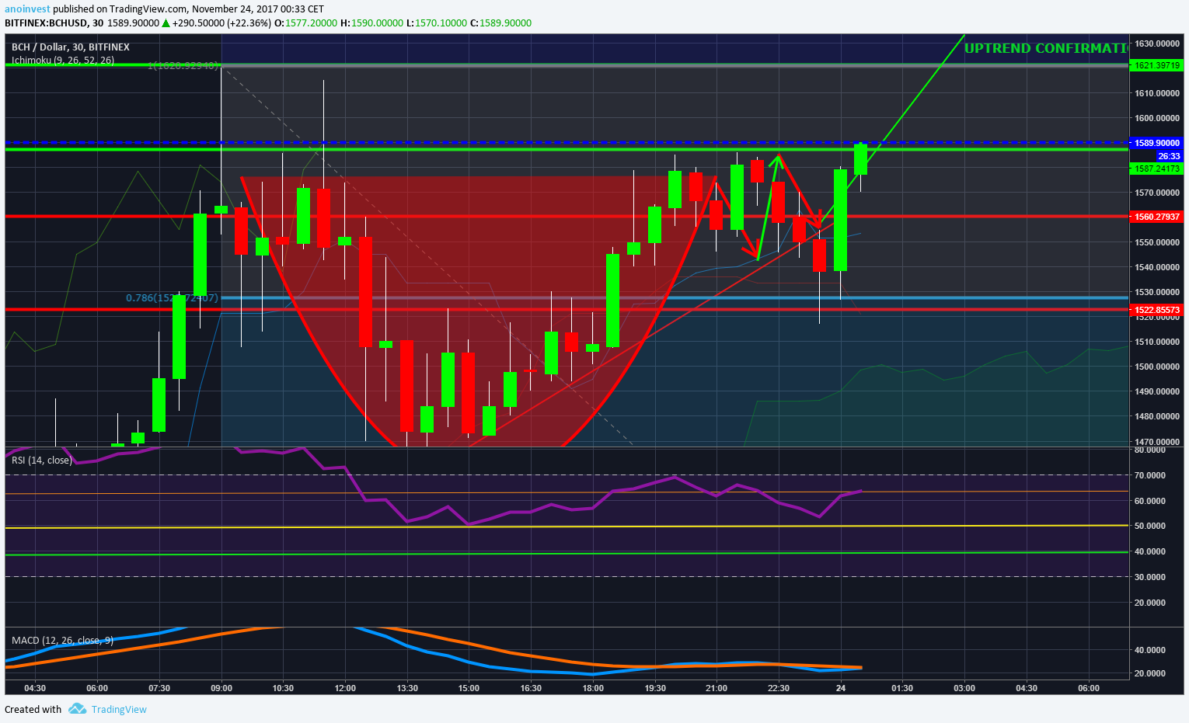Click the 22:30 time axis label
Screen dimensions: 1189x723
[779, 688]
